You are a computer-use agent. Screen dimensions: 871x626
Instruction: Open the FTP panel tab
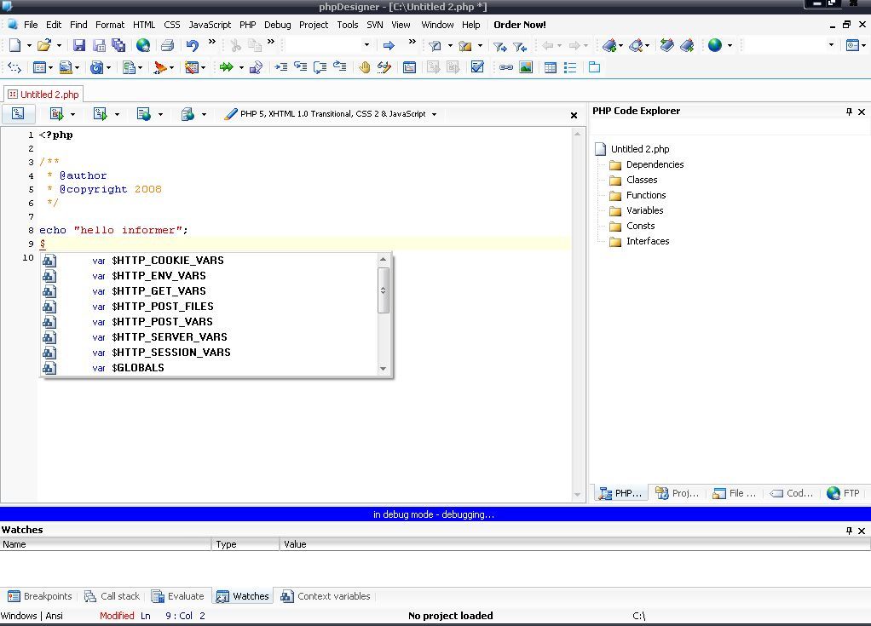843,493
